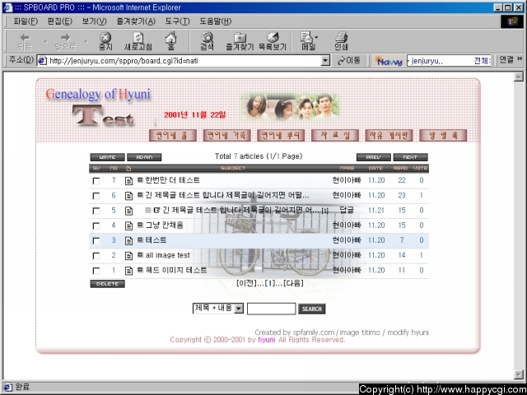Click the hyuni copyright link

coord(267,340)
